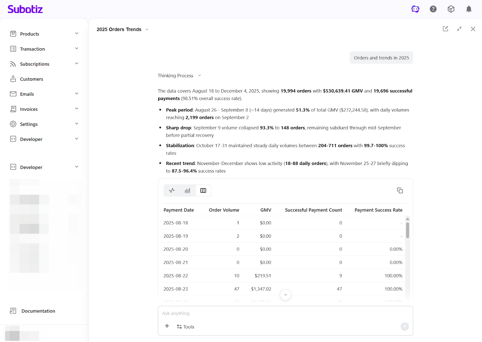This screenshot has height=342, width=482.
Task: Click the cube package icon in header
Action: point(451,9)
